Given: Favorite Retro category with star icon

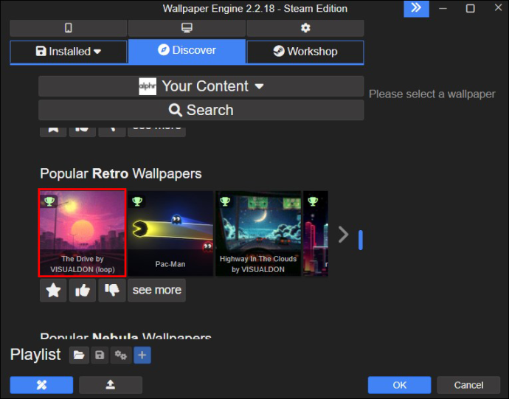Looking at the screenshot, I should pos(53,291).
